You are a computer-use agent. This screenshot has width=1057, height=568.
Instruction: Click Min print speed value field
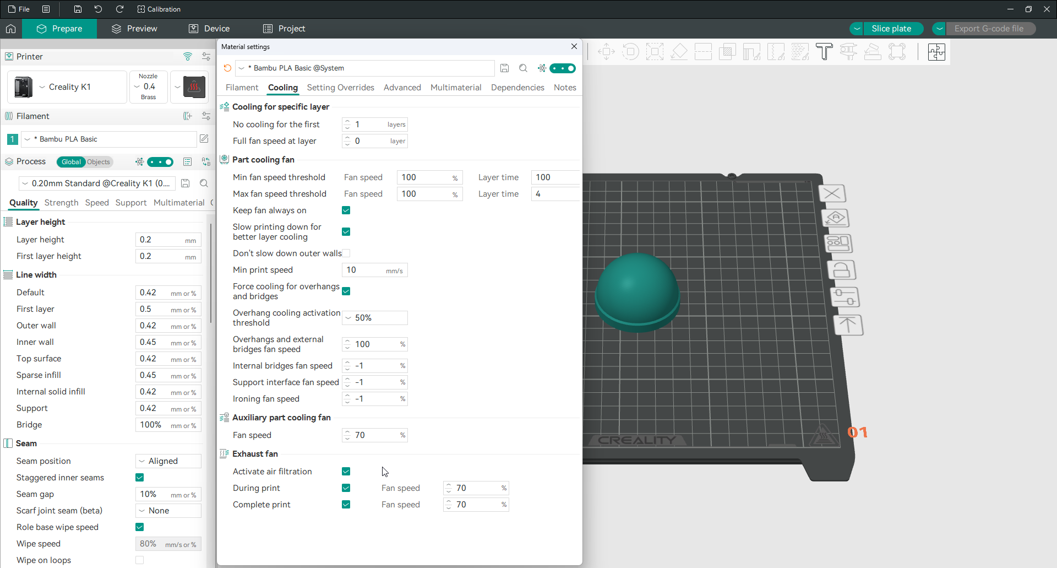[375, 270]
